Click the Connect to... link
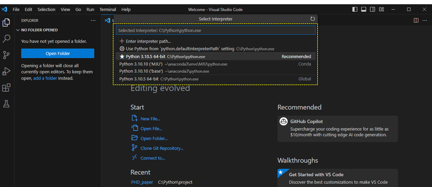Screen dimensions: 432x187 click(x=153, y=158)
